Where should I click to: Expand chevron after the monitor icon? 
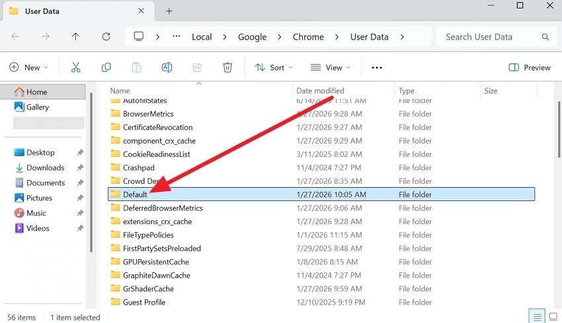[158, 37]
